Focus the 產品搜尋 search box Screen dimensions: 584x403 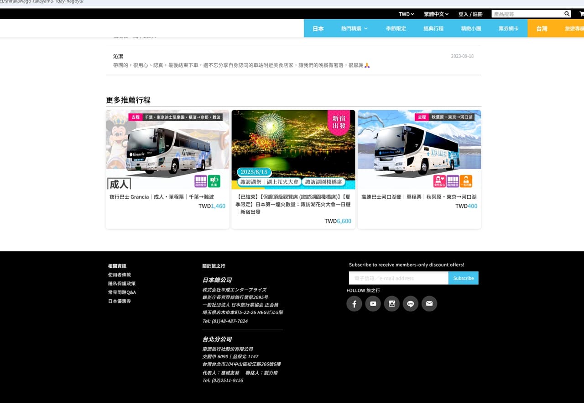coord(527,14)
